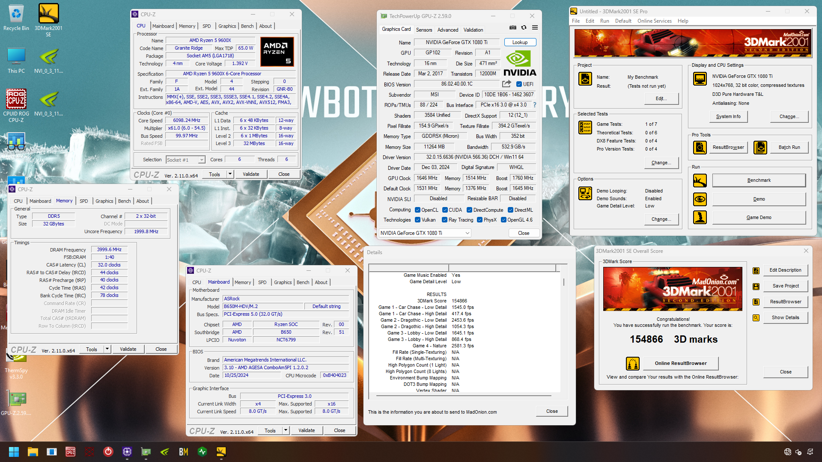Open This PC desktop icon
Viewport: 822px width, 462px height.
click(x=16, y=61)
